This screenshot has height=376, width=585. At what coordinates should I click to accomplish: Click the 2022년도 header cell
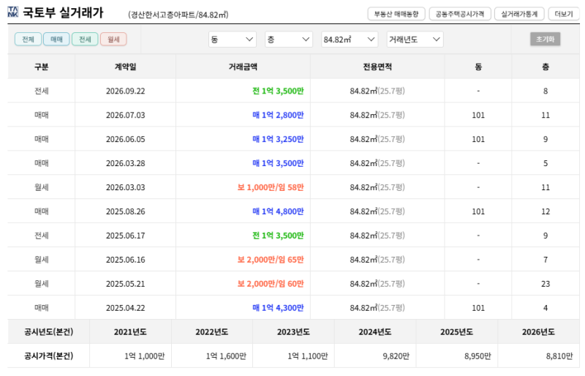[212, 332]
